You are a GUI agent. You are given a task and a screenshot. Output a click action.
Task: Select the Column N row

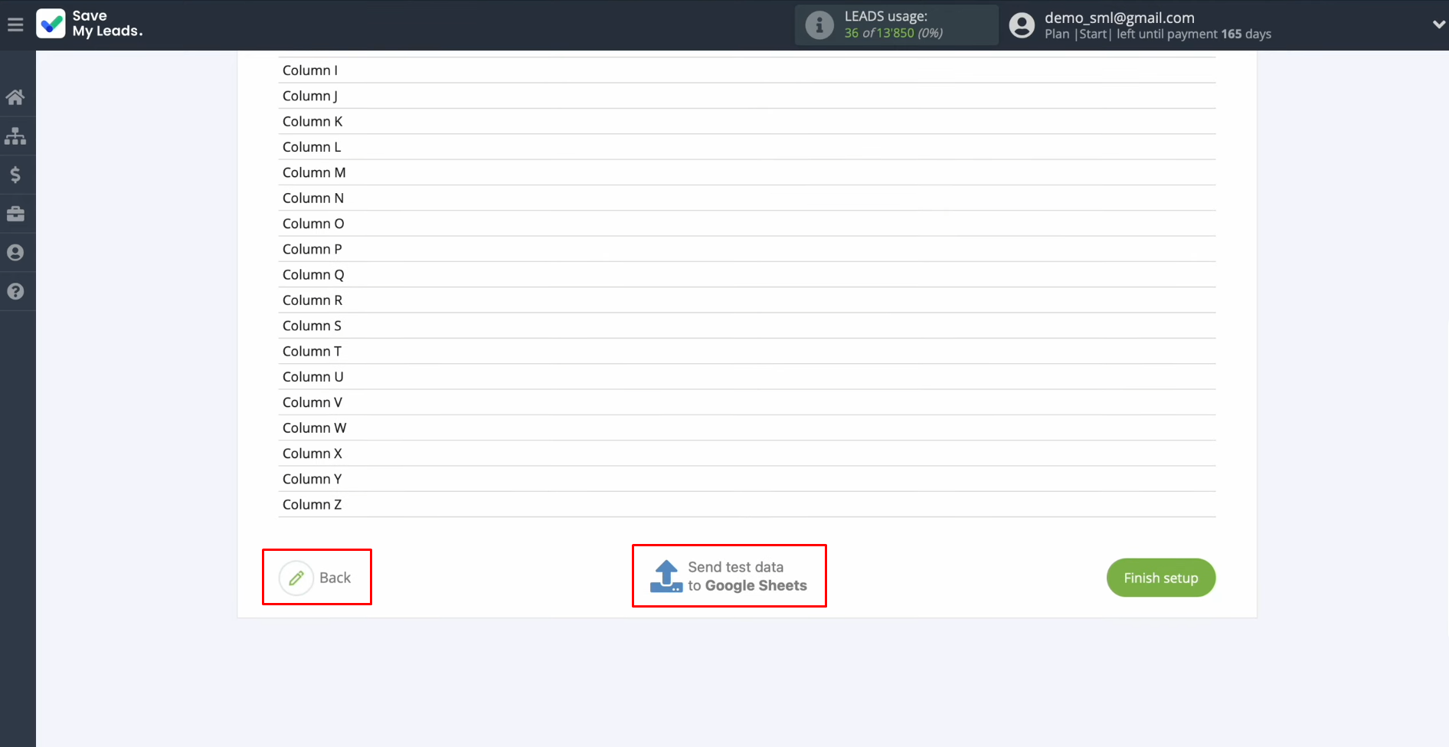click(747, 198)
